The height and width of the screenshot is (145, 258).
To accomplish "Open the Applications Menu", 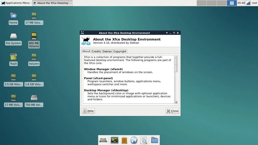I will [15, 3].
